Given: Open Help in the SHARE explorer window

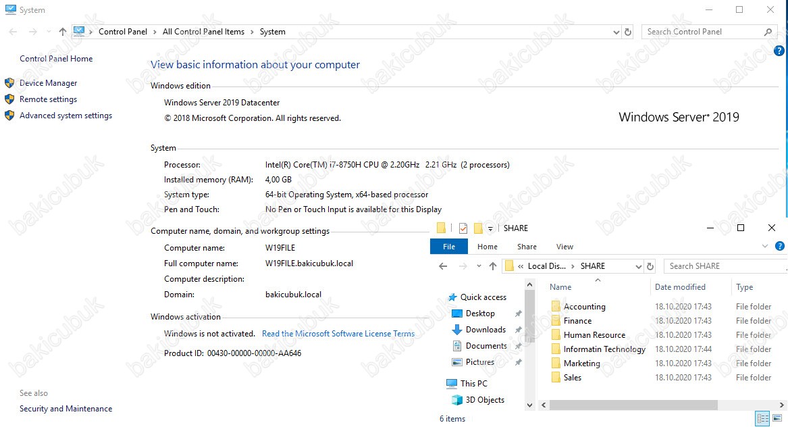Looking at the screenshot, I should [x=779, y=246].
